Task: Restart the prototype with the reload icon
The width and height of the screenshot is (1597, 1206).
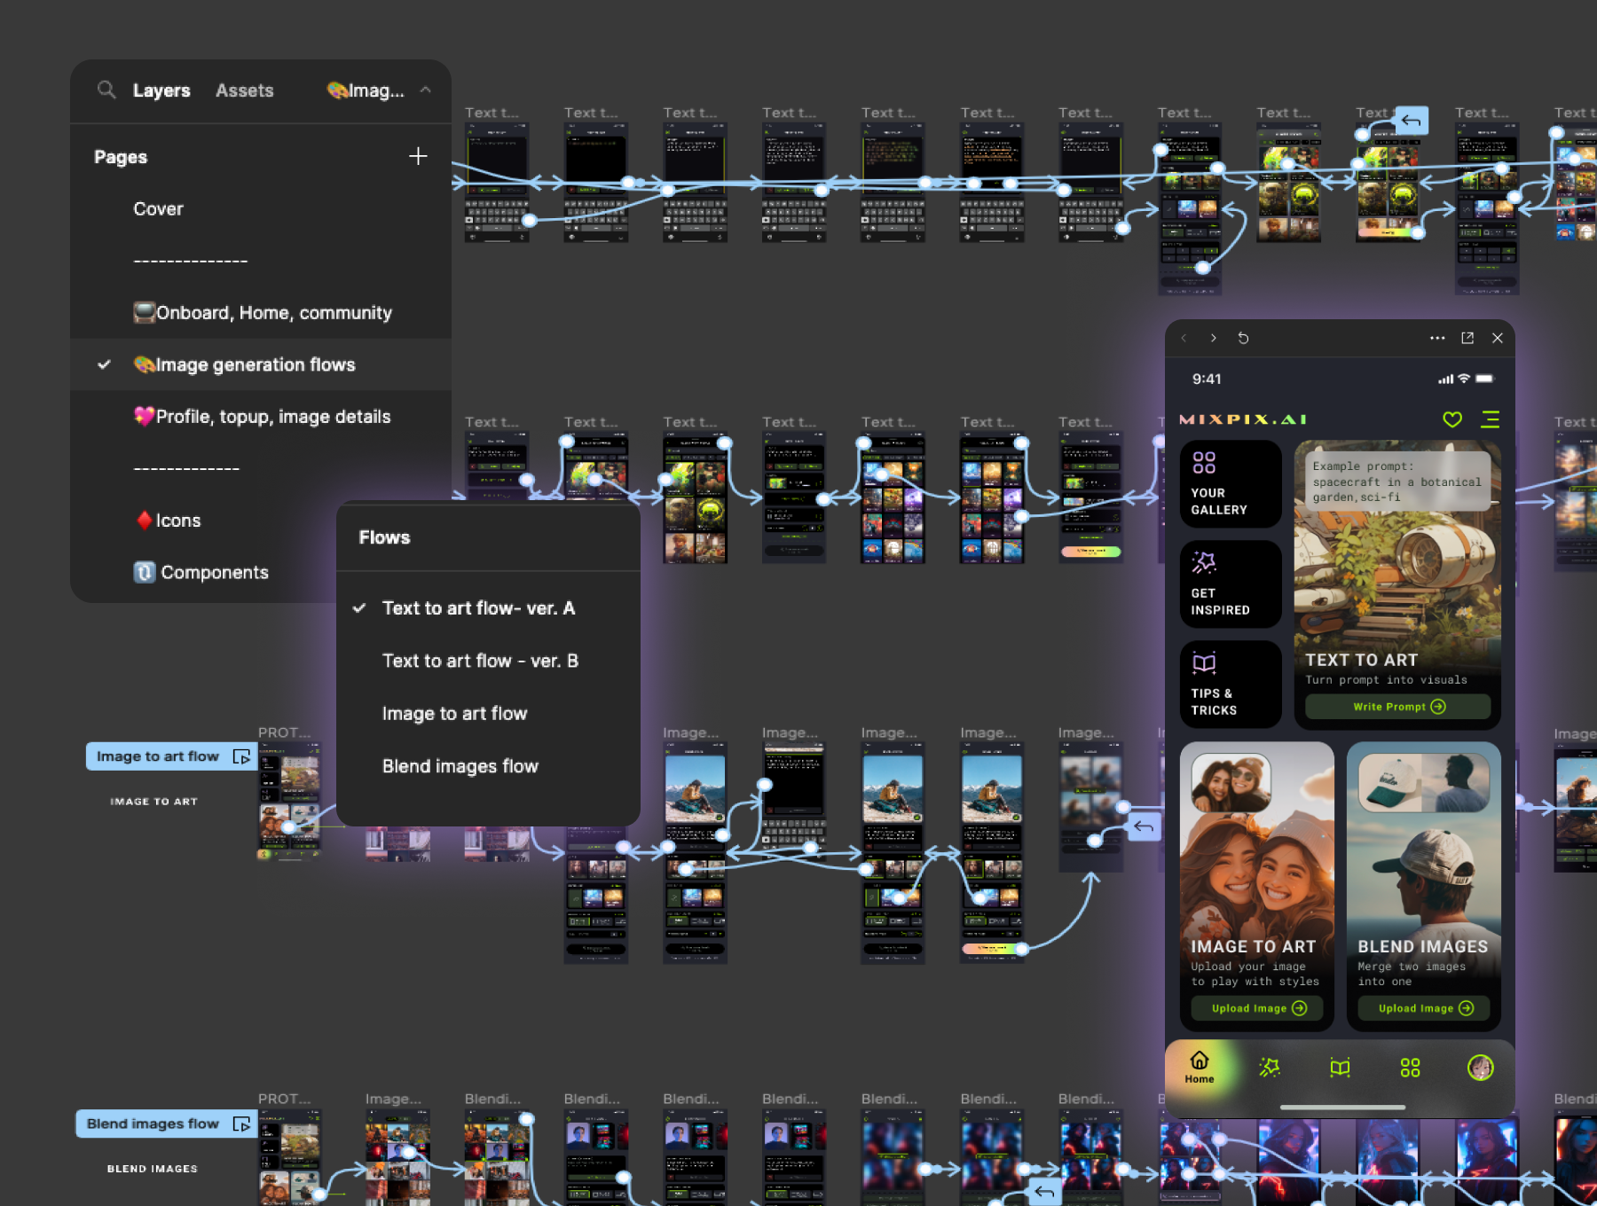Action: [x=1243, y=338]
